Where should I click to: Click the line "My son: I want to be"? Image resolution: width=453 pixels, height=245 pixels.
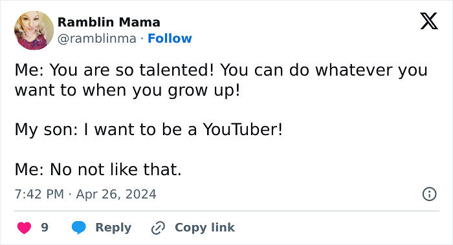pyautogui.click(x=98, y=129)
